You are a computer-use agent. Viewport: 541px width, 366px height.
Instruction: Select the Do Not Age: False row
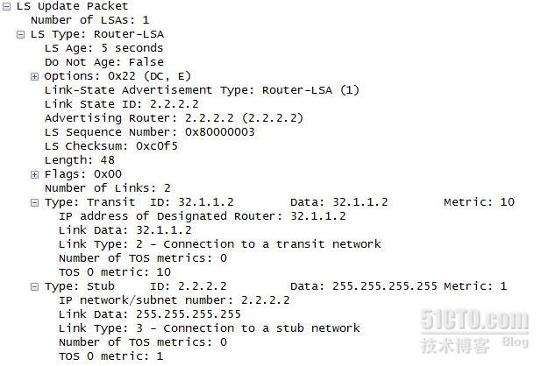104,62
